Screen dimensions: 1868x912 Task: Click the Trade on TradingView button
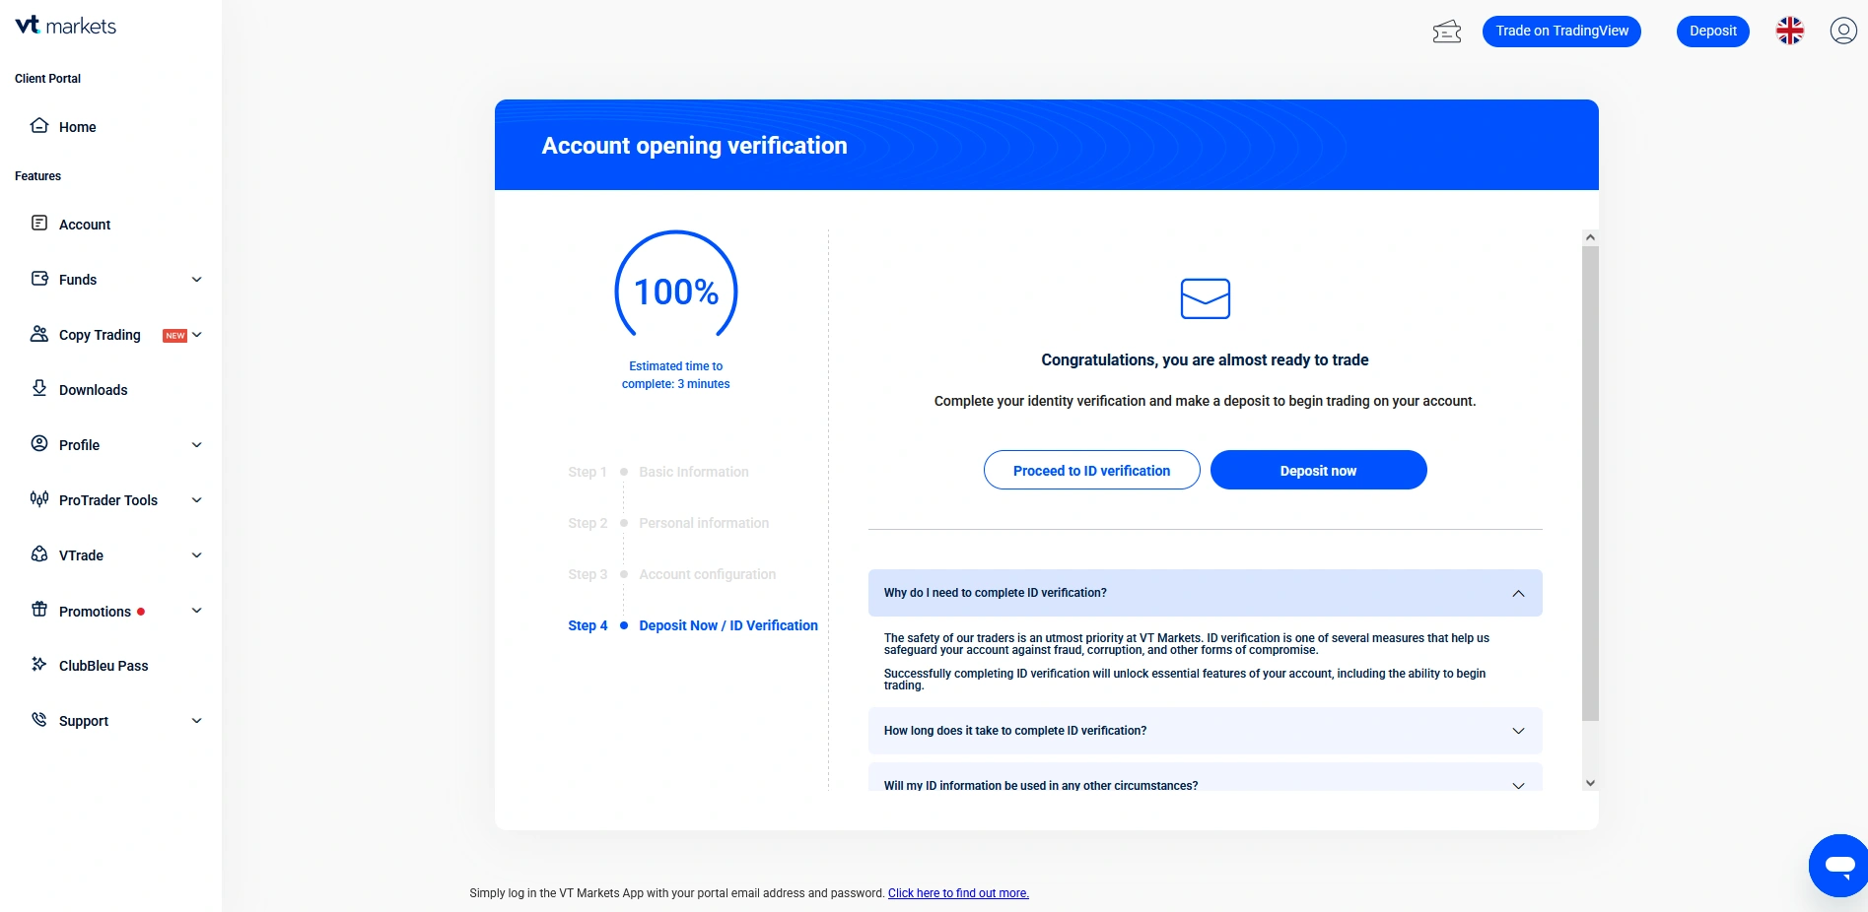point(1561,32)
